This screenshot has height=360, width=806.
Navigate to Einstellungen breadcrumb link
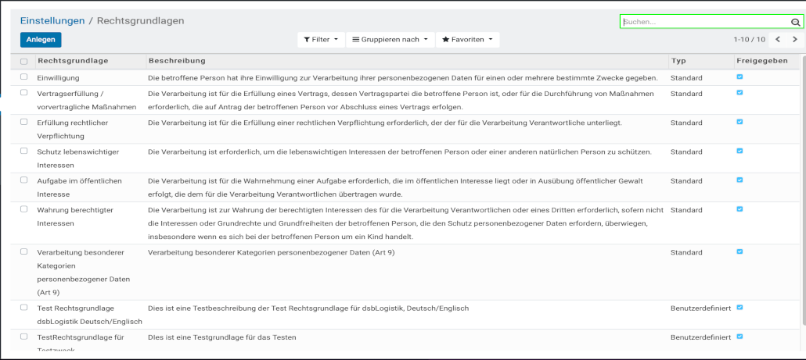[52, 20]
